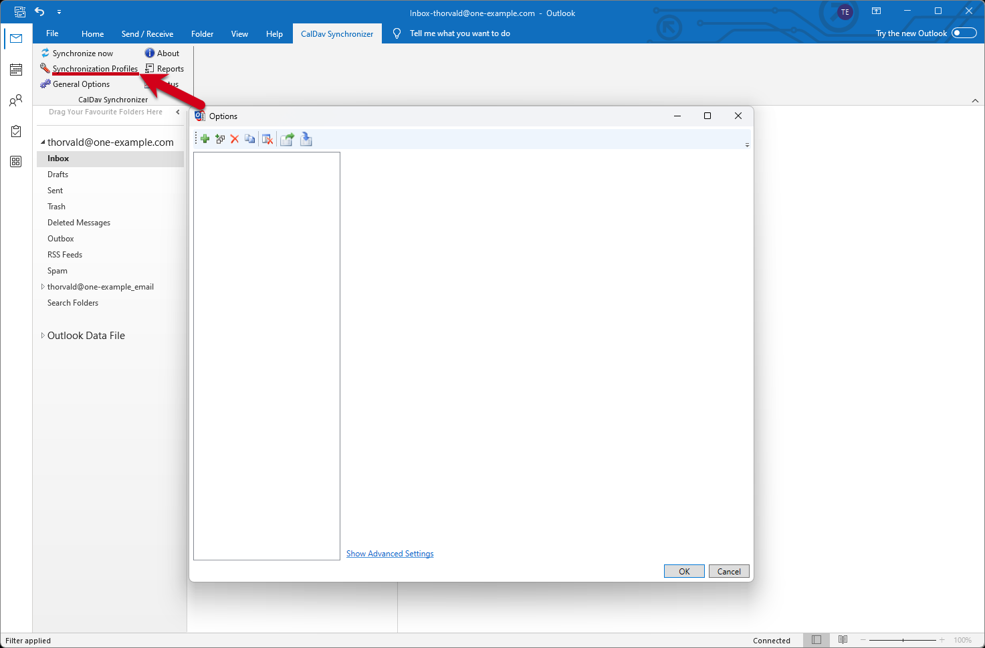Click the Tell me search field
The width and height of the screenshot is (985, 648).
(459, 33)
